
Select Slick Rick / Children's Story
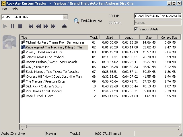click(44, 86)
